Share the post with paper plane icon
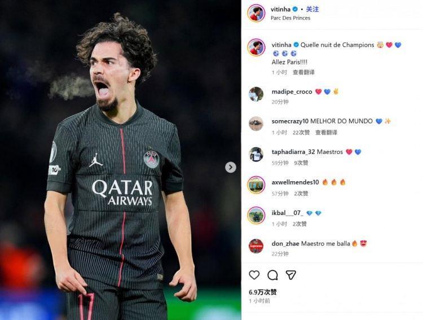The image size is (423, 320). pyautogui.click(x=291, y=275)
